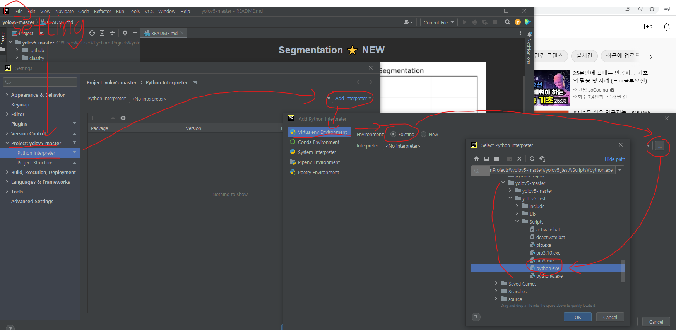Click browser share icon
Viewport: 676px width, 330px height.
pyautogui.click(x=640, y=9)
